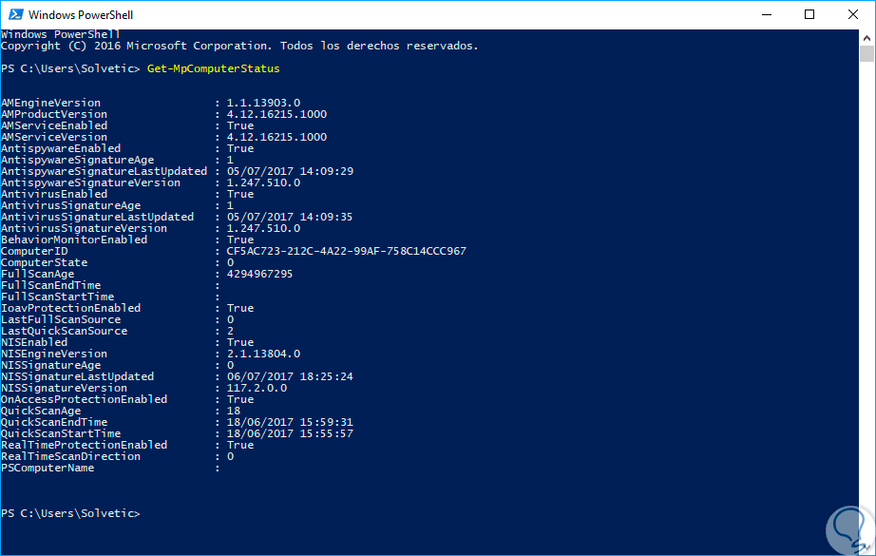Image resolution: width=876 pixels, height=556 pixels.
Task: Close the Windows PowerShell window
Action: [852, 14]
